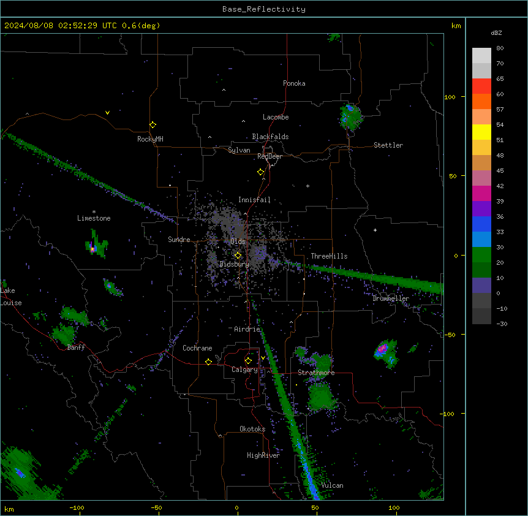
Task: Click the 100 tick label on right axis
Action: [450, 97]
